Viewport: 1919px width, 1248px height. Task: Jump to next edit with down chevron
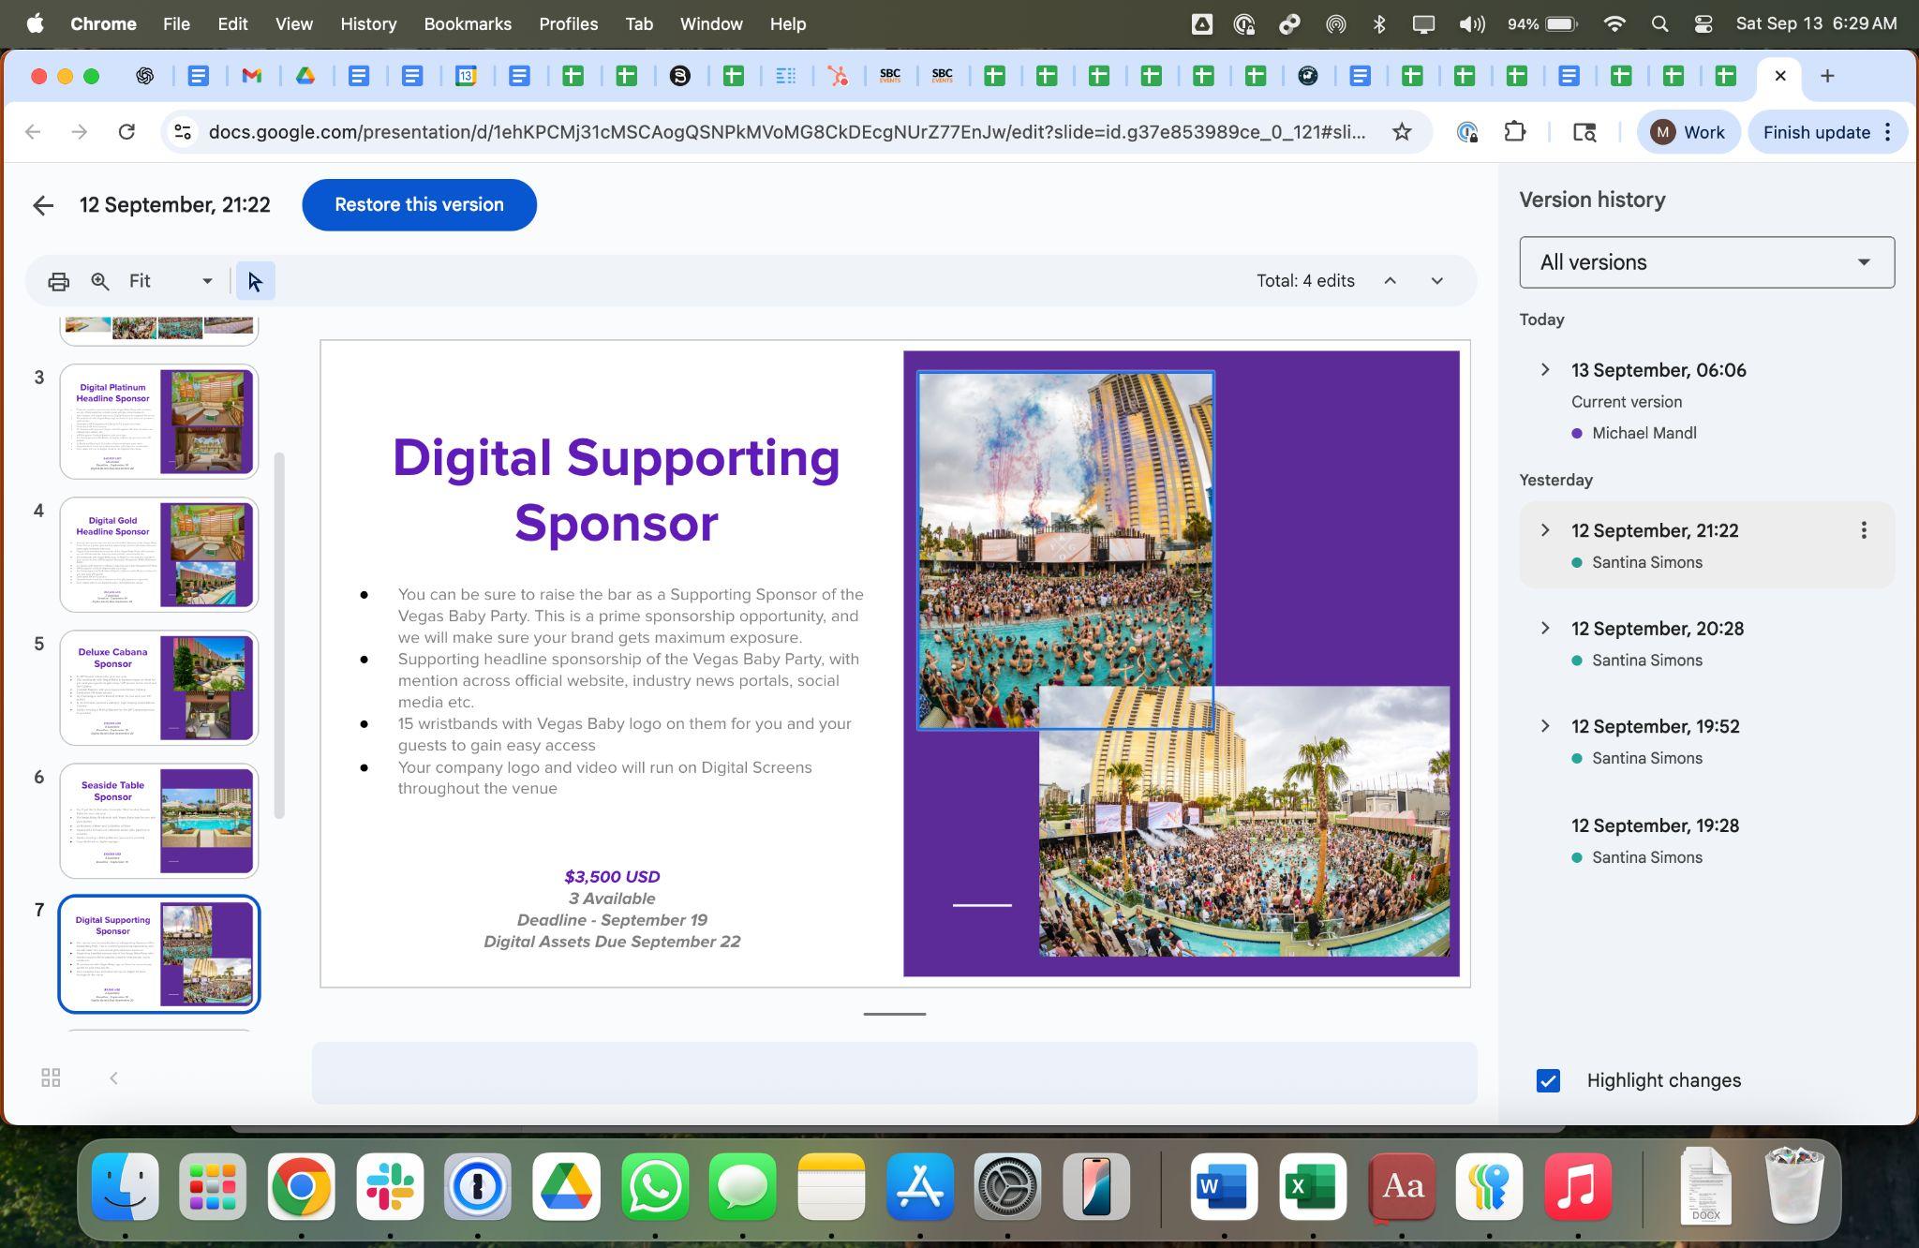tap(1436, 281)
